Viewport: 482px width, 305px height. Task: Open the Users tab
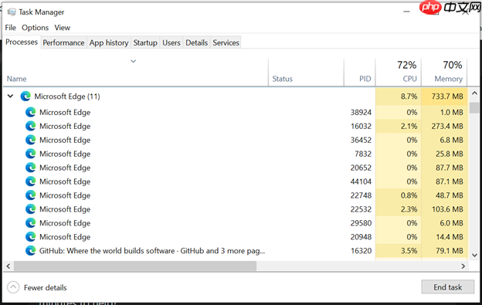(171, 42)
